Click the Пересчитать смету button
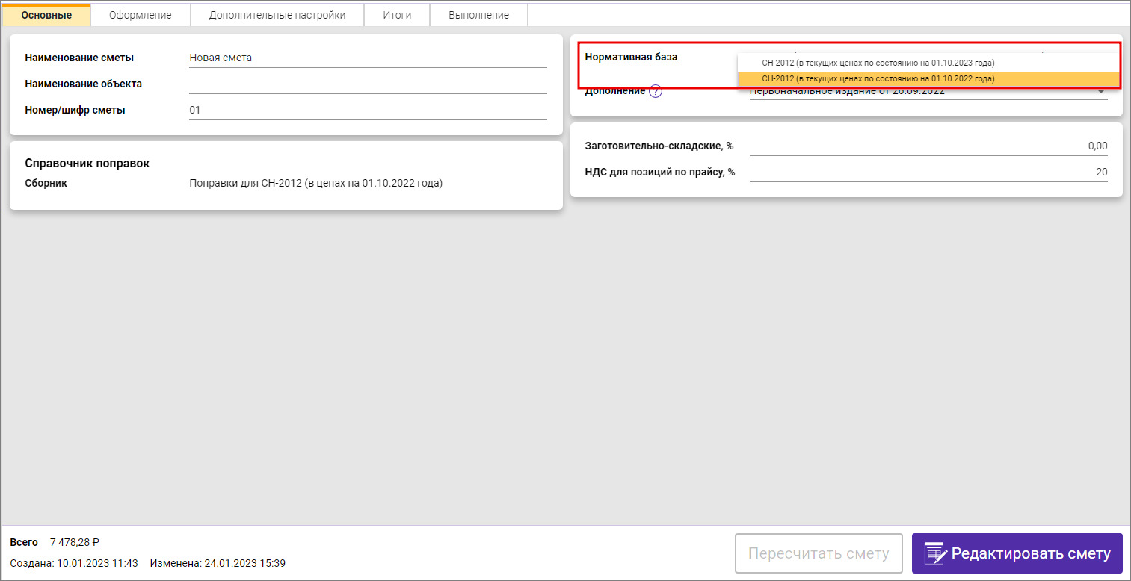 pyautogui.click(x=819, y=553)
